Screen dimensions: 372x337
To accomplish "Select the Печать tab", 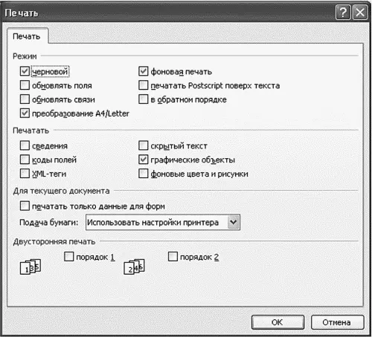I will pyautogui.click(x=27, y=36).
